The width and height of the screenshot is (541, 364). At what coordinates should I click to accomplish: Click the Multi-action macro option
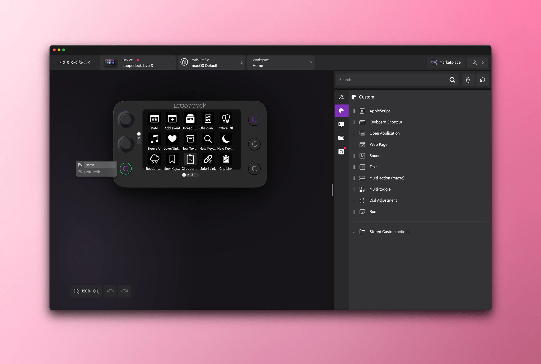[x=386, y=178]
